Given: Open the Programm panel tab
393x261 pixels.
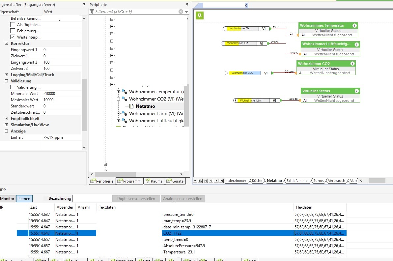Looking at the screenshot, I should coord(129,181).
